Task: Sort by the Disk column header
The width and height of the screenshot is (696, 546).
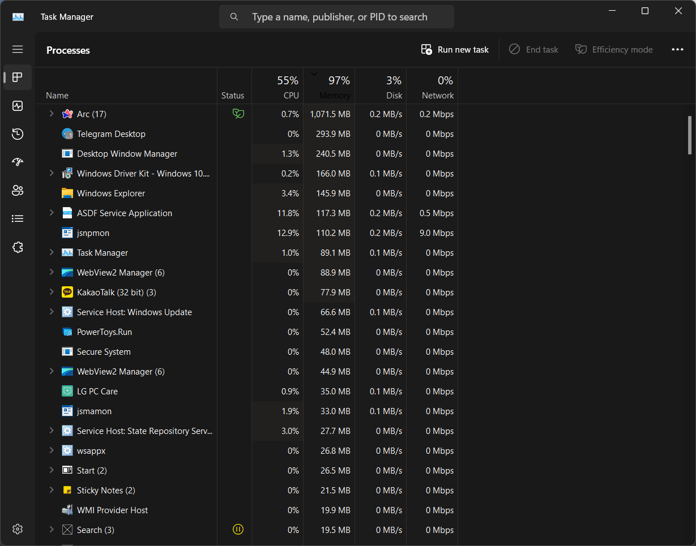Action: click(381, 86)
